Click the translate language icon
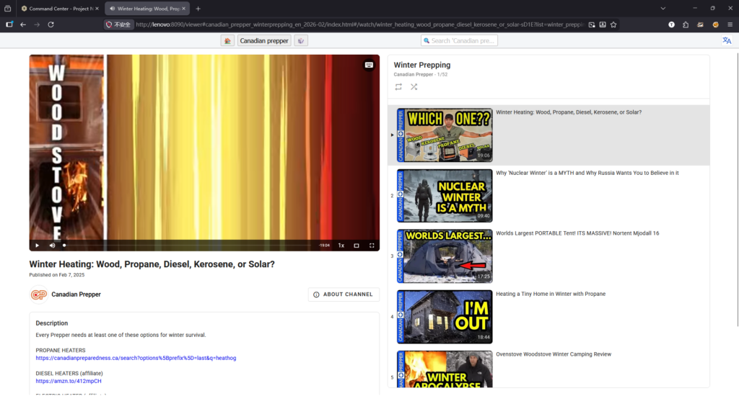 pyautogui.click(x=727, y=41)
